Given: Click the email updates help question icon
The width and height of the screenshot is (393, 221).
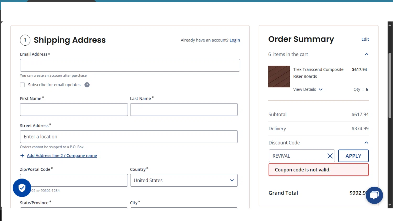Looking at the screenshot, I should coord(87,85).
